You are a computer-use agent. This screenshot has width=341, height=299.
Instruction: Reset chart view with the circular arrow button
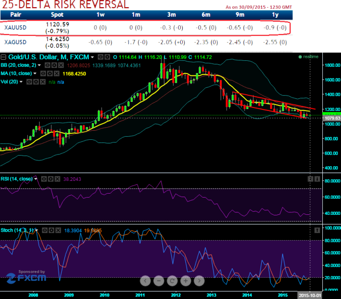[172, 281]
